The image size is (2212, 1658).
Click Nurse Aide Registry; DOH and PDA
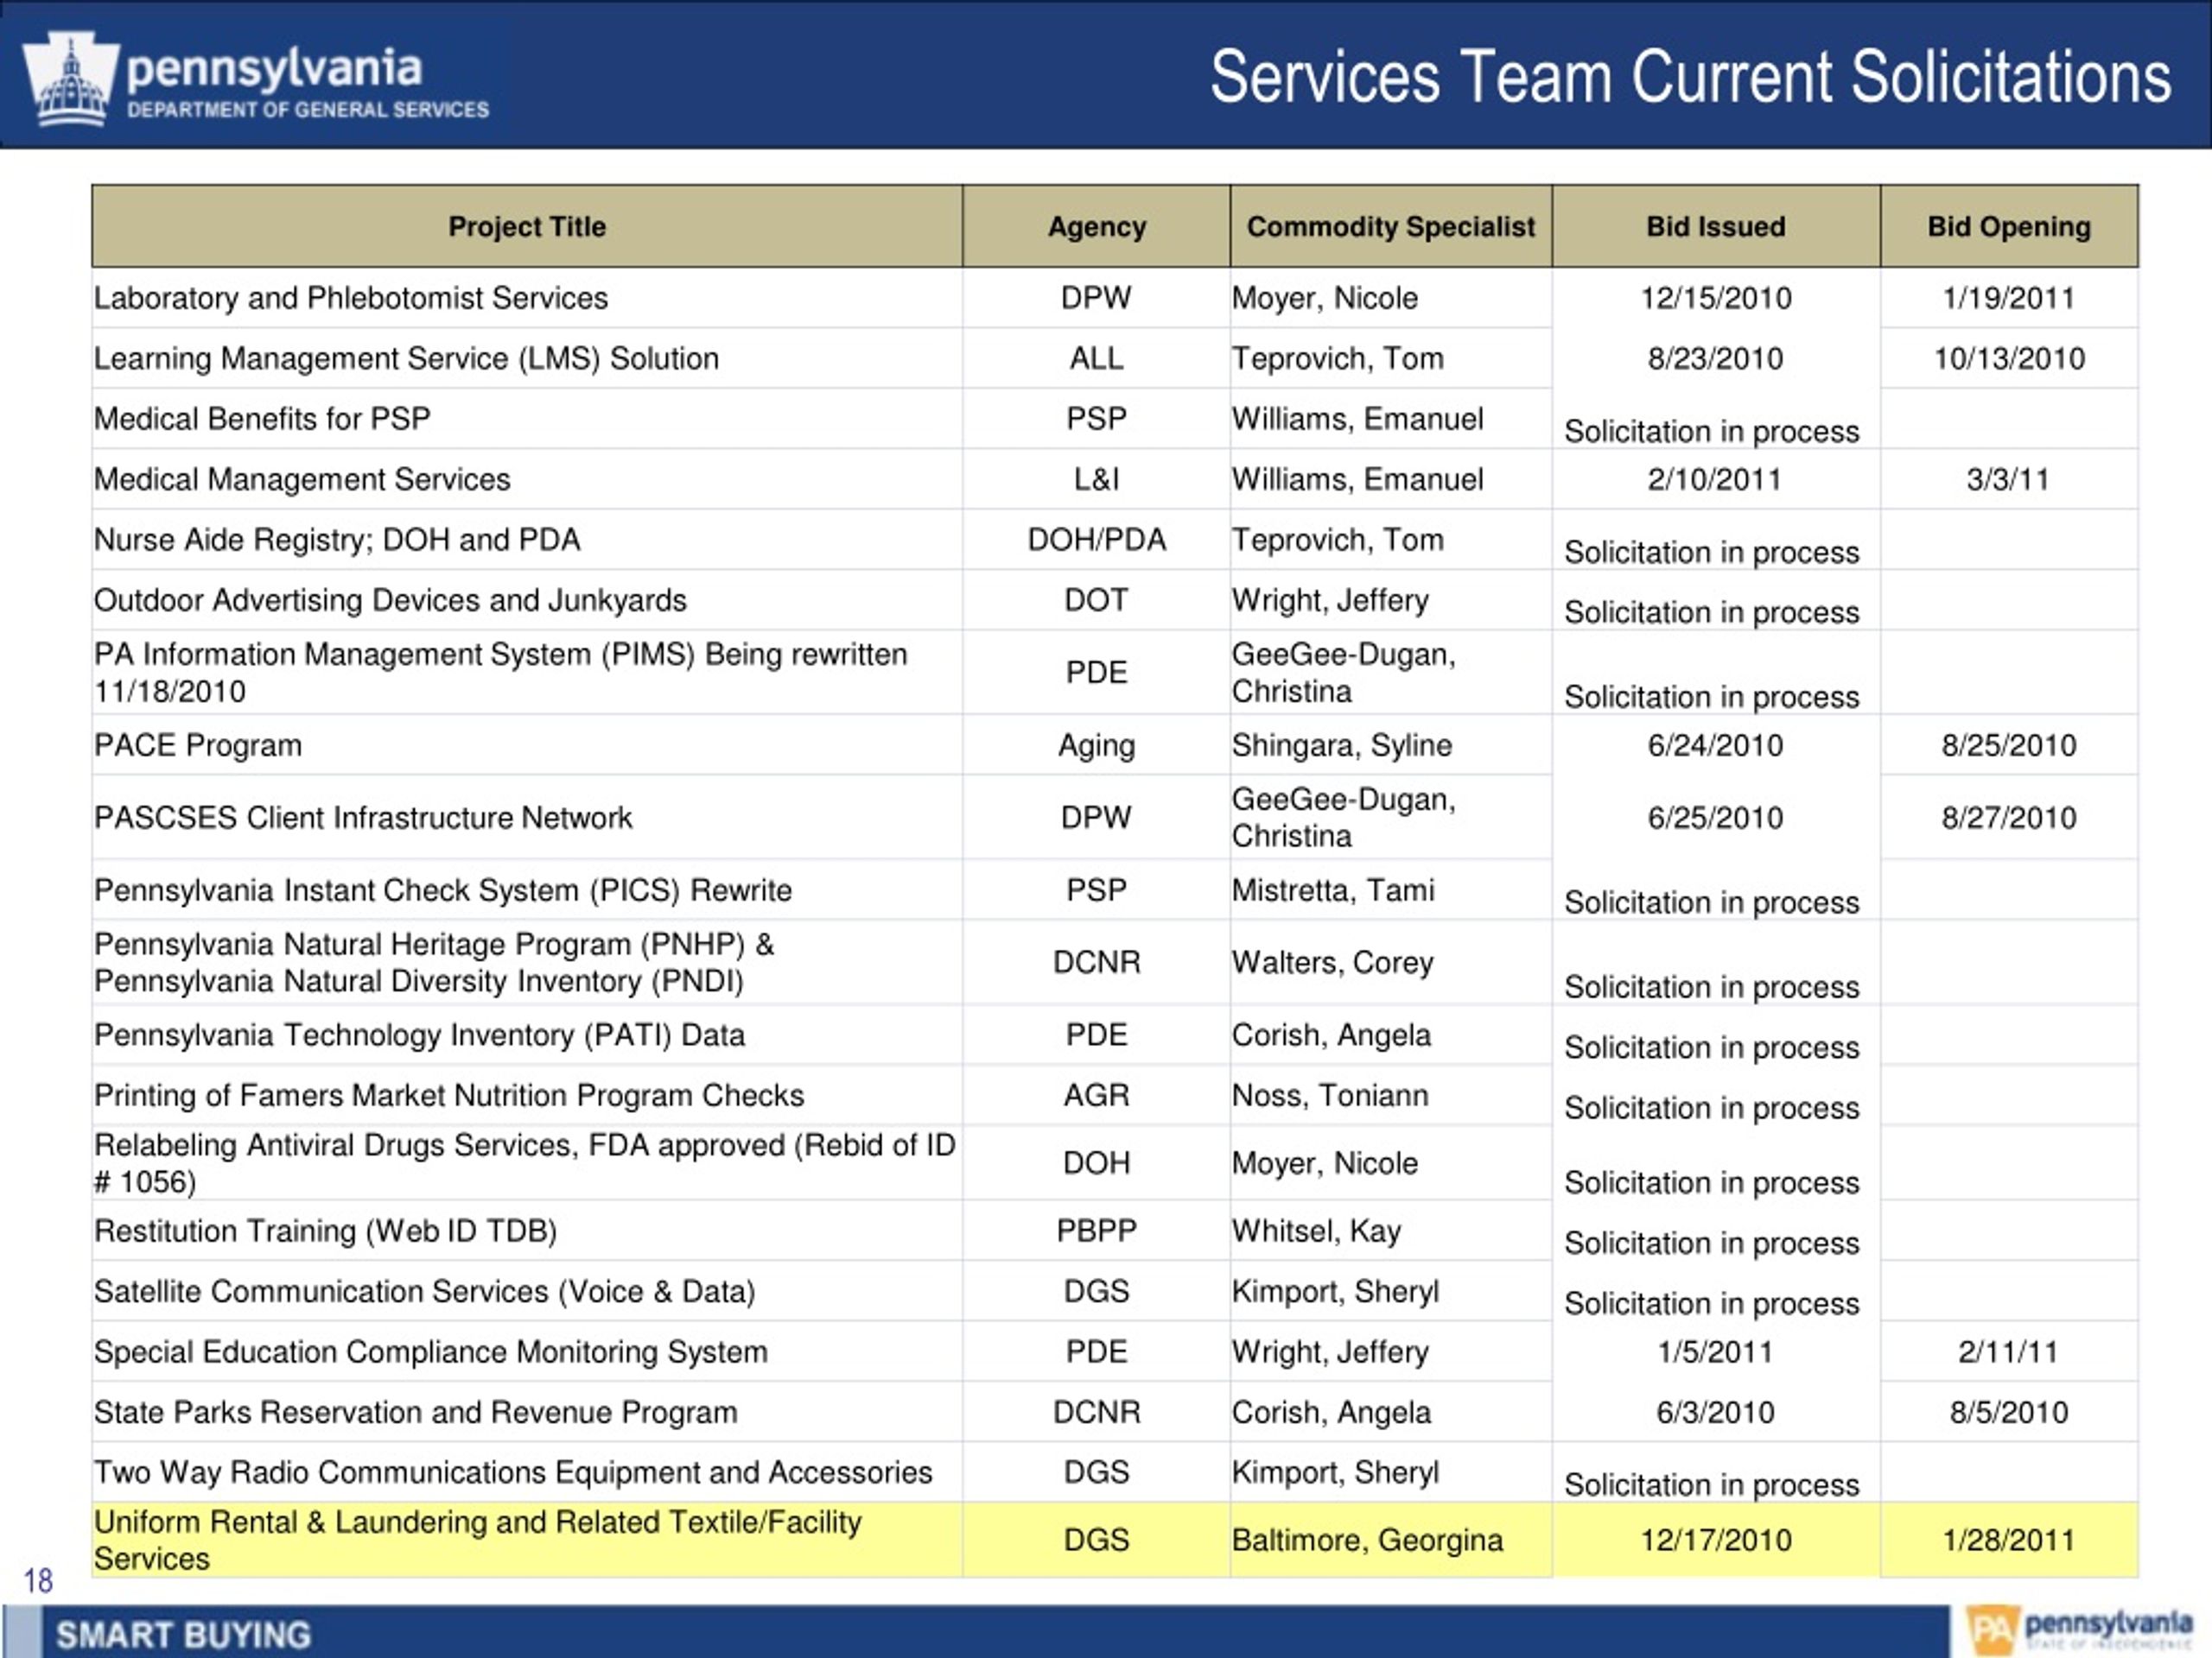[337, 540]
